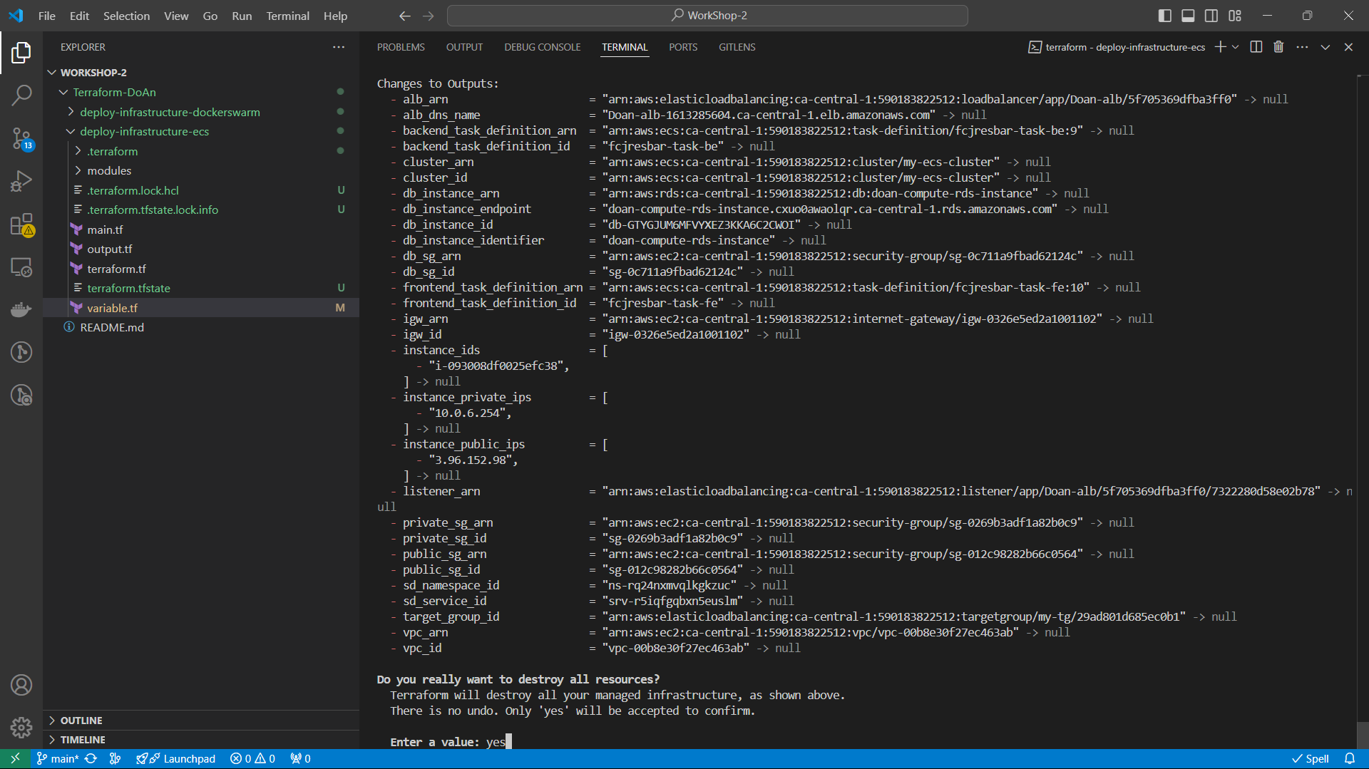The height and width of the screenshot is (769, 1369).
Task: Open remote window button in status bar
Action: coord(15,759)
